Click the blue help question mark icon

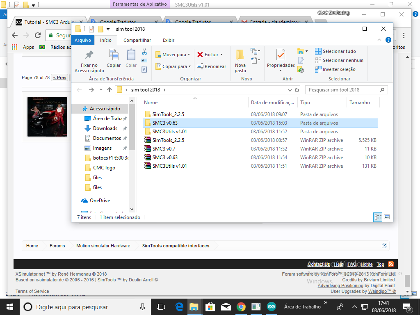point(388,40)
